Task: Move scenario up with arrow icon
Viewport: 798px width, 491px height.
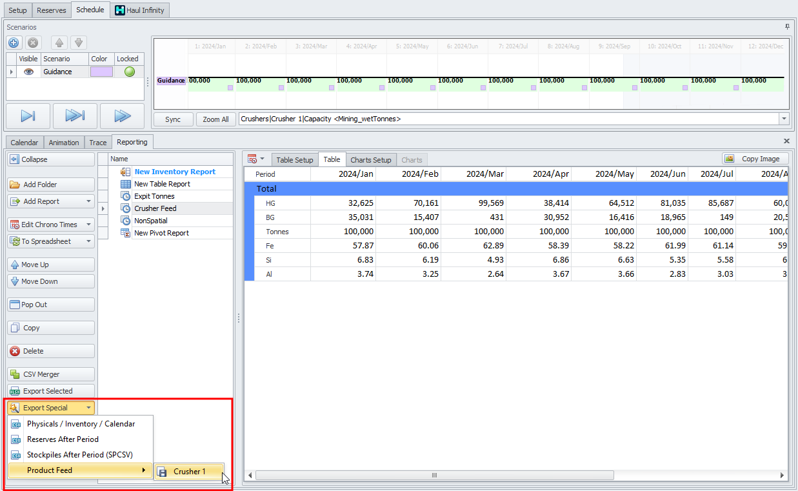Action: pos(60,43)
